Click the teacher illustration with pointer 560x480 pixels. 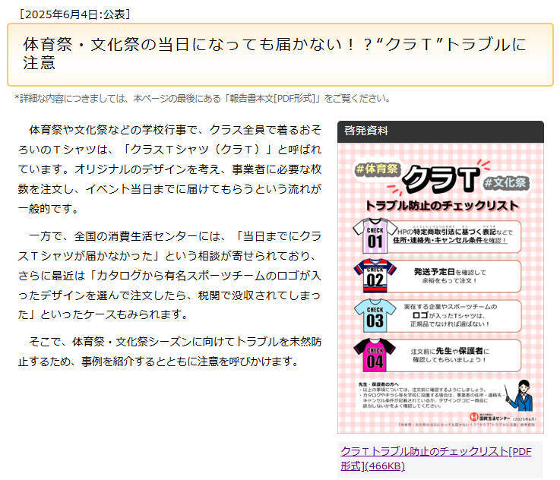tap(520, 396)
